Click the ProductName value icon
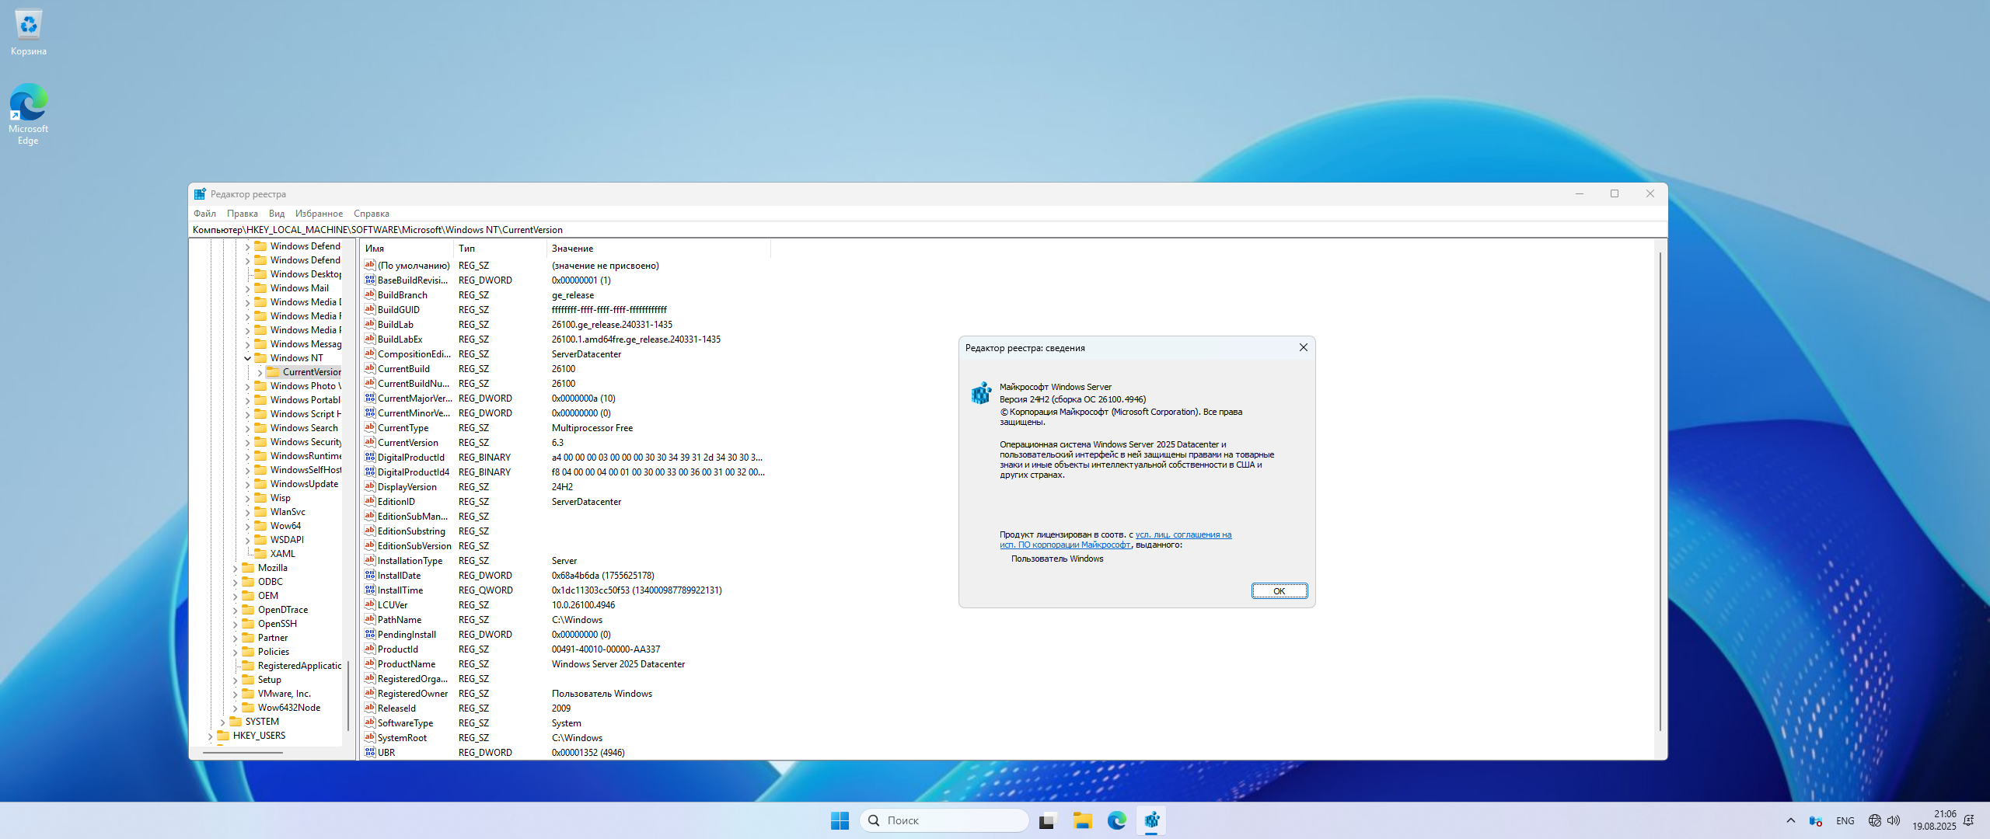 point(370,663)
